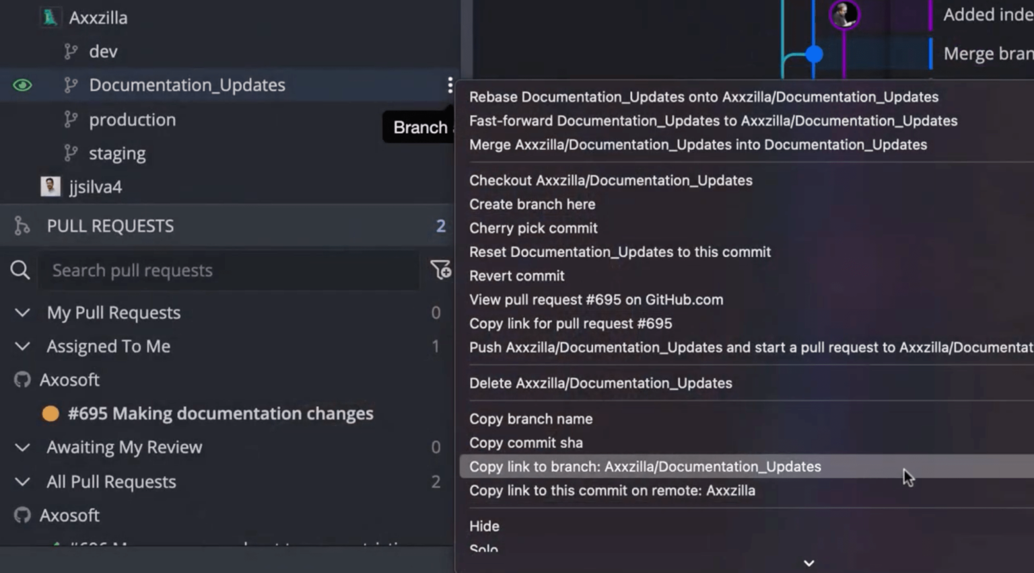Click the search magnifier icon
The width and height of the screenshot is (1034, 573).
[20, 270]
